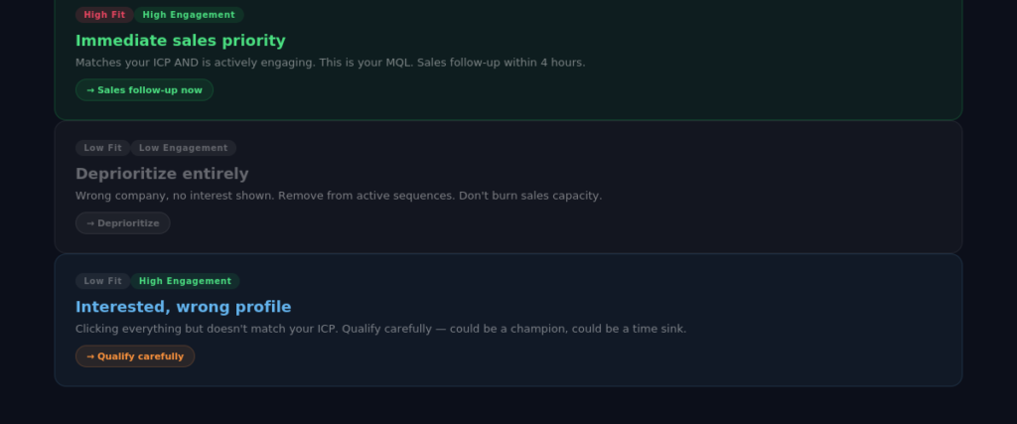Click High Engagement tag in wrong profile card

pyautogui.click(x=186, y=281)
